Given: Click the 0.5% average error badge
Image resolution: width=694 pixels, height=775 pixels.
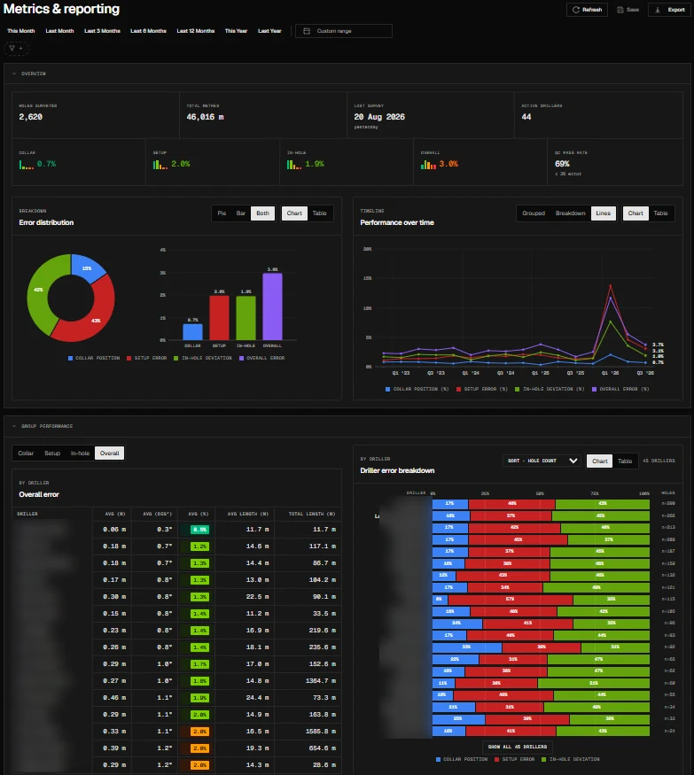Looking at the screenshot, I should [199, 530].
